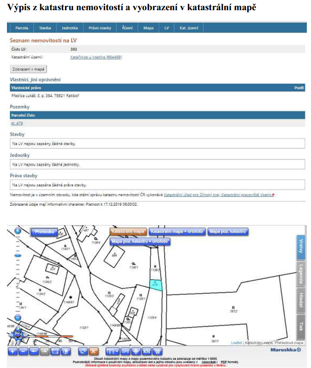Click text Na LV nejsou zapsána žádná práva stavby

click(x=49, y=185)
